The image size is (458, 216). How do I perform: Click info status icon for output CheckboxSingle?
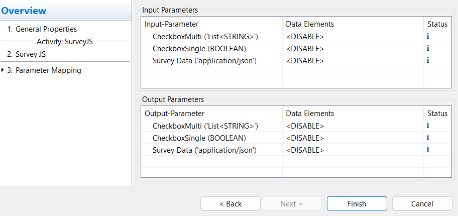pos(428,138)
